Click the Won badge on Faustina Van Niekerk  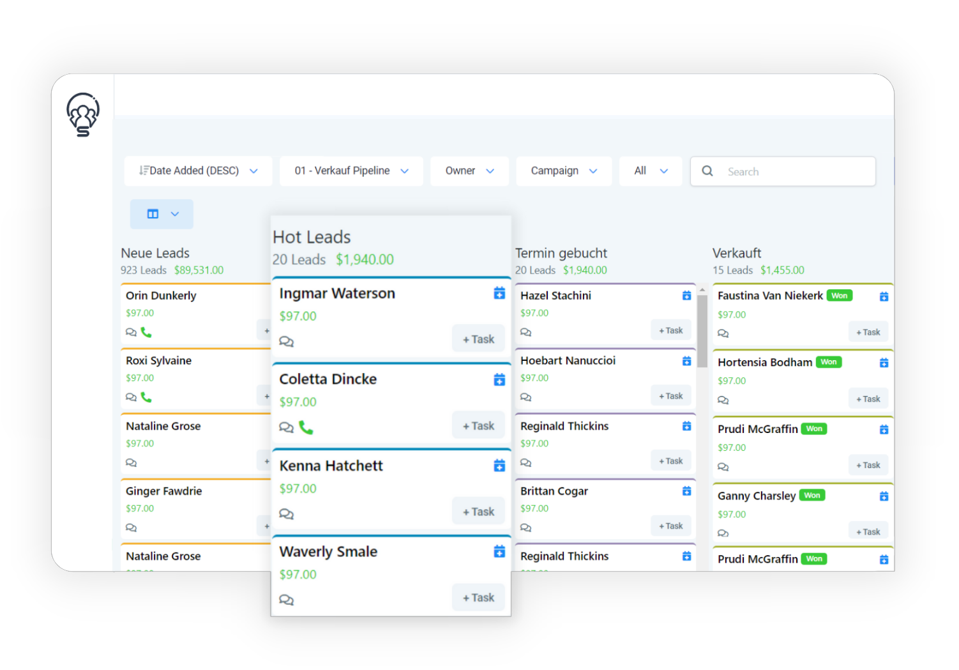[x=840, y=296]
